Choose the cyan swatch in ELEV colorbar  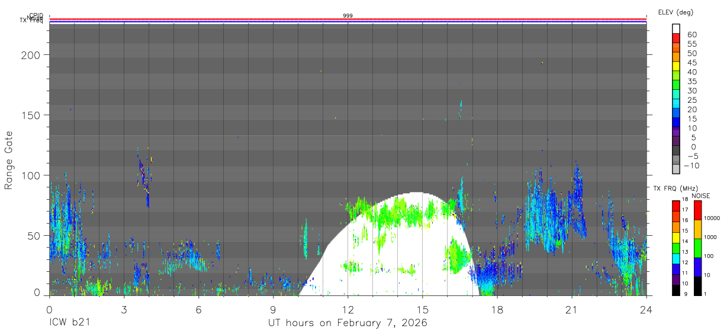point(676,104)
